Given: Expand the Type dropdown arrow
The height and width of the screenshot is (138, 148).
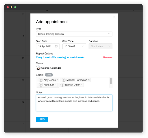Looking at the screenshot, I should coord(109,34).
